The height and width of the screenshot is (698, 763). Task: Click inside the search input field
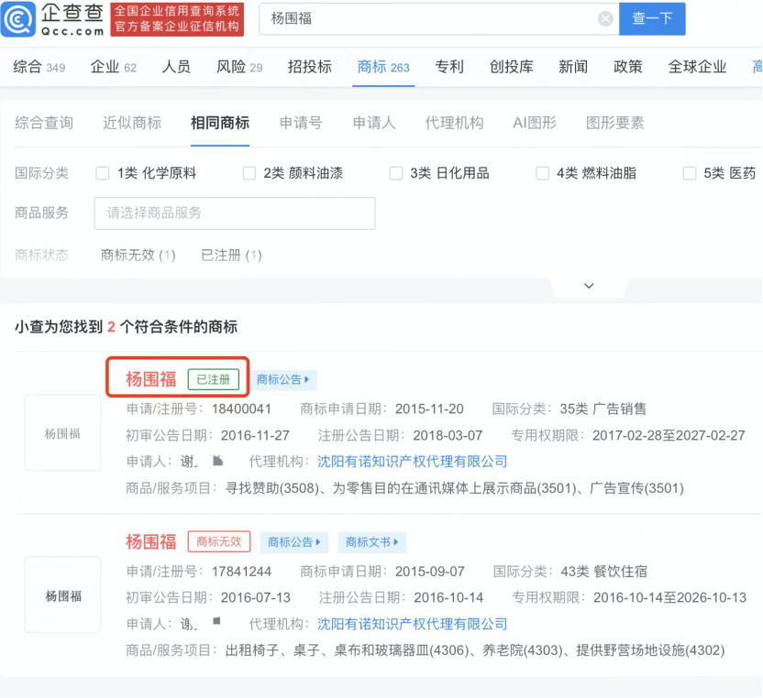click(x=413, y=18)
